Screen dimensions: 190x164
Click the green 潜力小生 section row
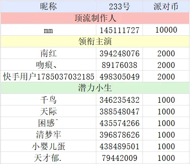pos(95,88)
